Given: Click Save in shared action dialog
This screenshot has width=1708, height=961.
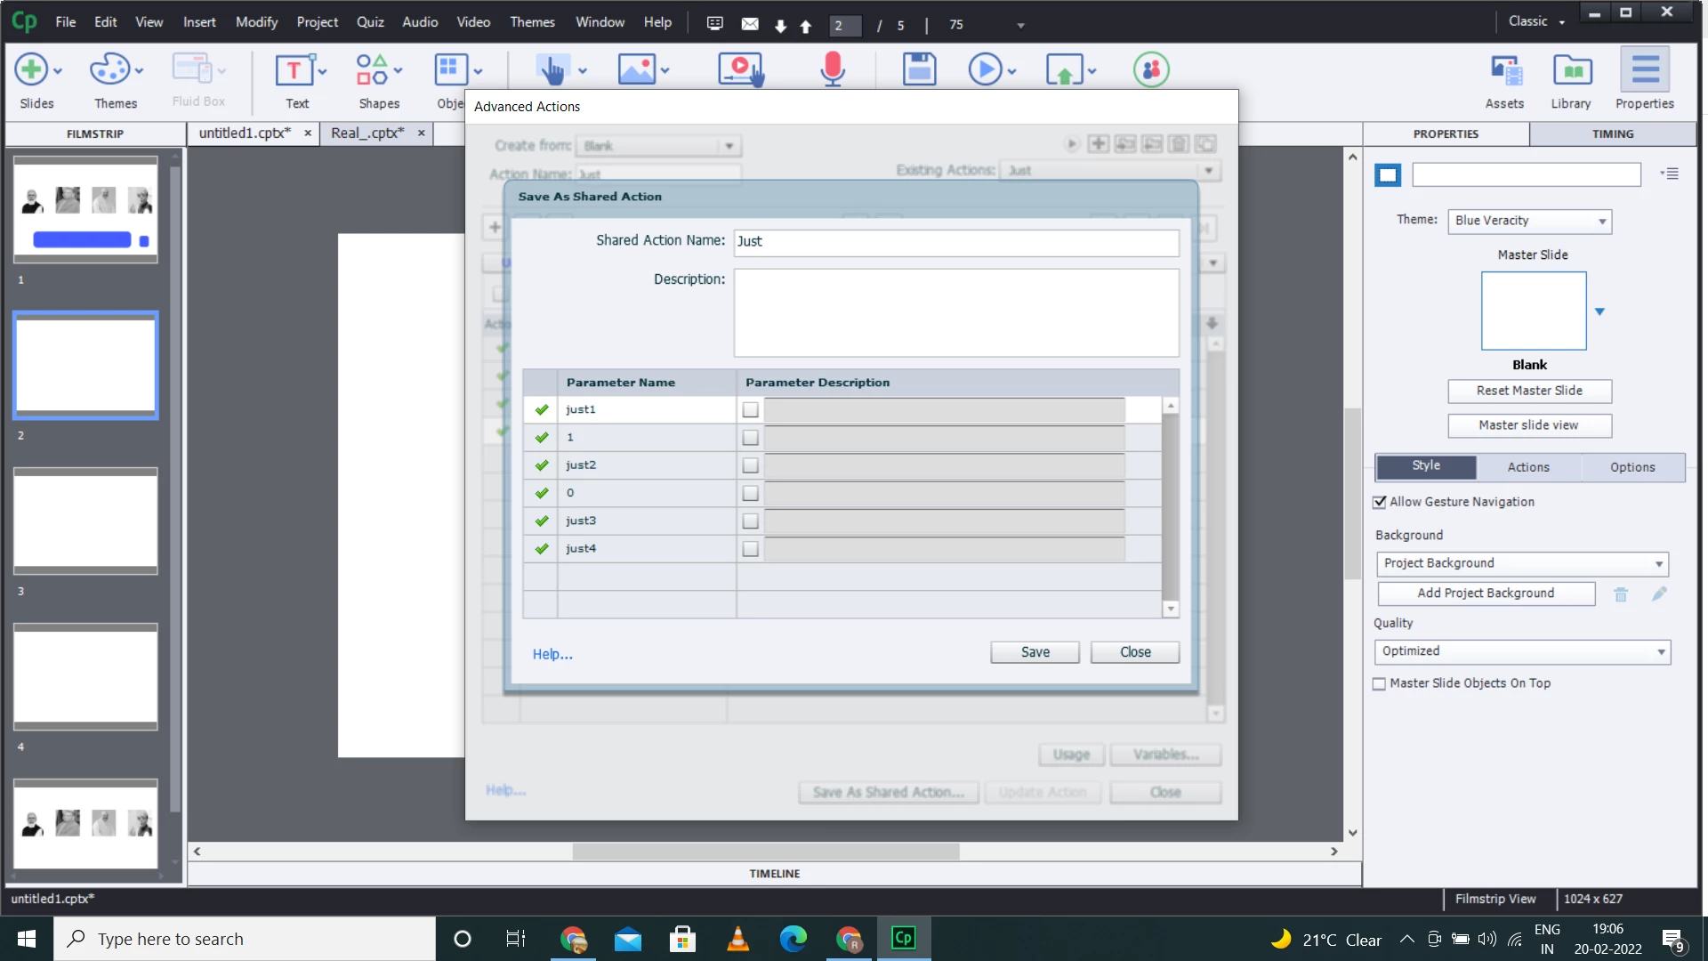Looking at the screenshot, I should (x=1035, y=652).
